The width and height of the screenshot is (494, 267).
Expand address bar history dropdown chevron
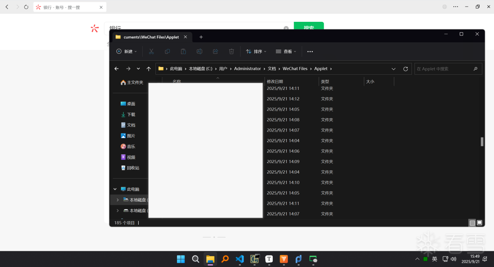(x=393, y=69)
